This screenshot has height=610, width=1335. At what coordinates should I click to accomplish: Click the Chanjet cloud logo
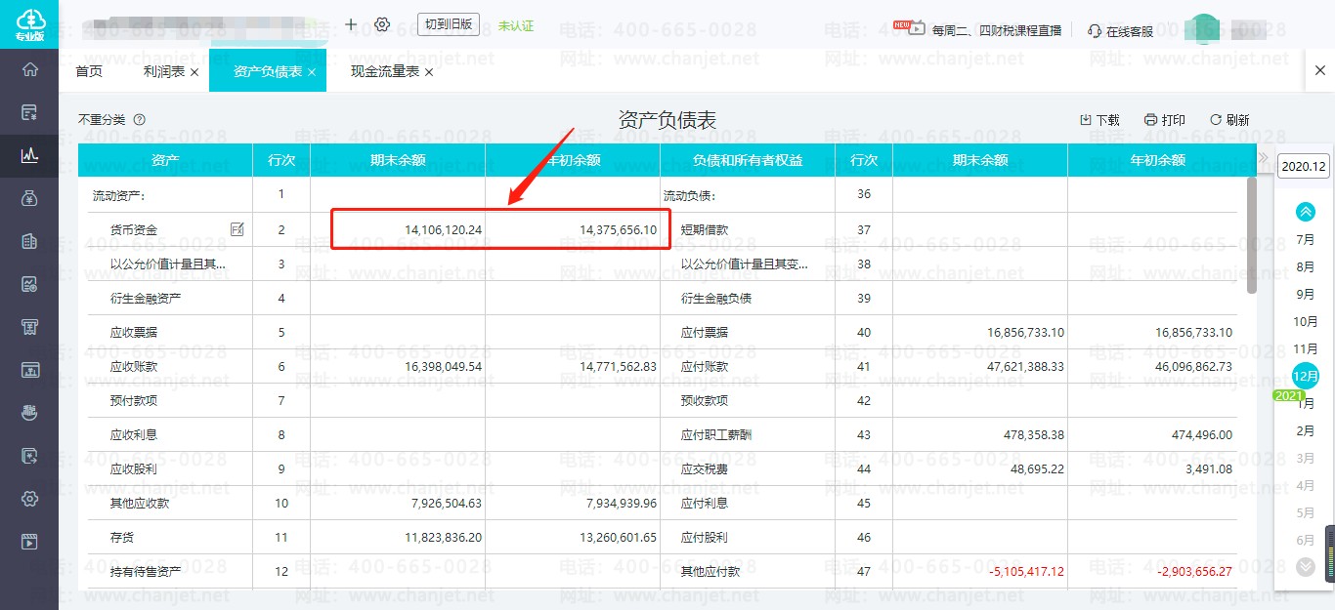click(x=29, y=24)
